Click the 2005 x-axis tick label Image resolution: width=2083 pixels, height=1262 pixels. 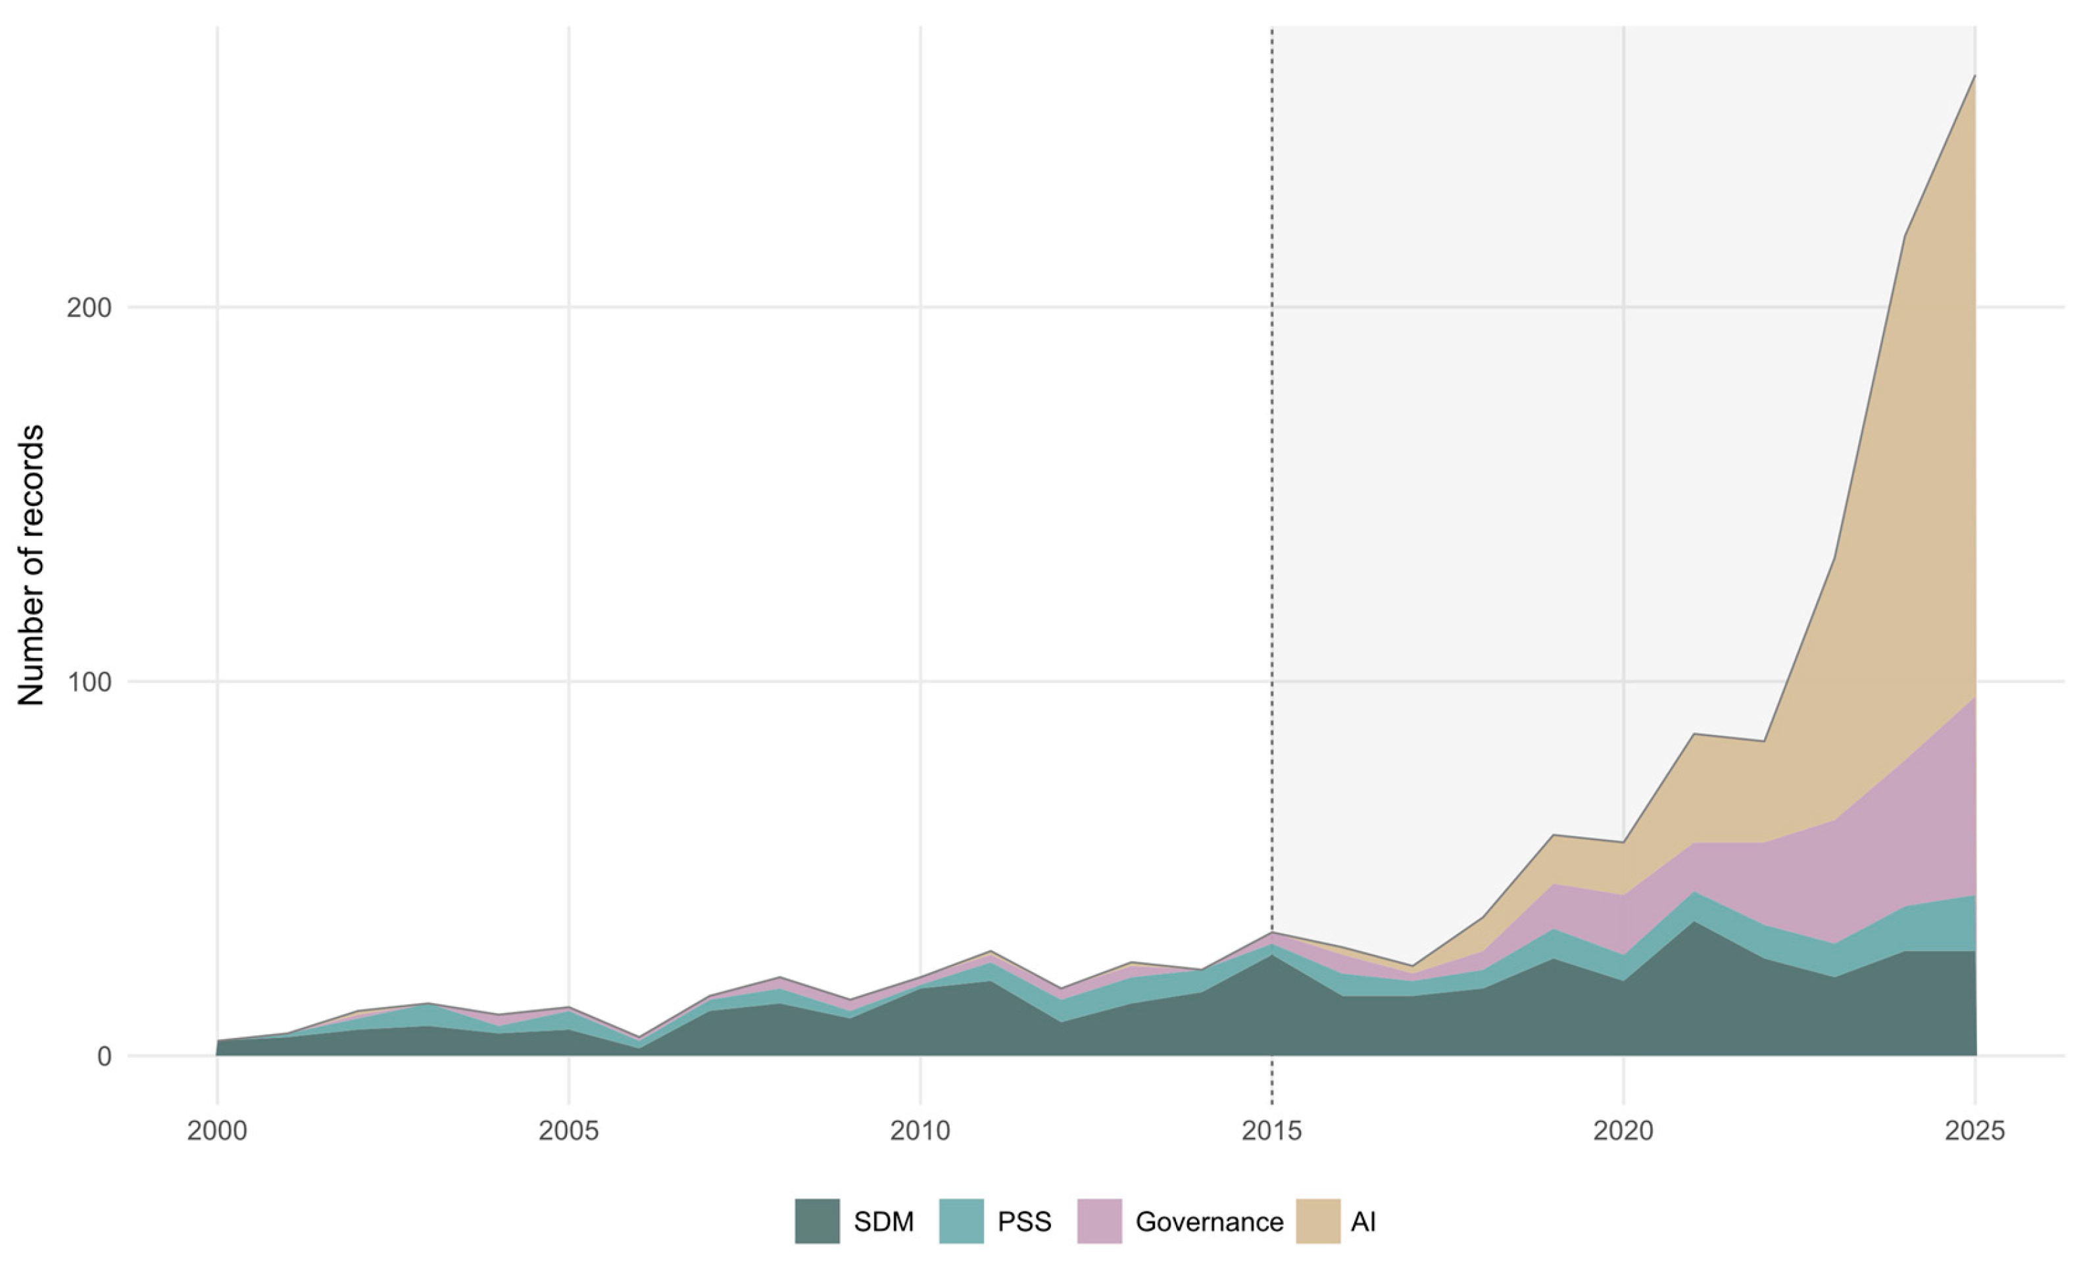tap(569, 1131)
